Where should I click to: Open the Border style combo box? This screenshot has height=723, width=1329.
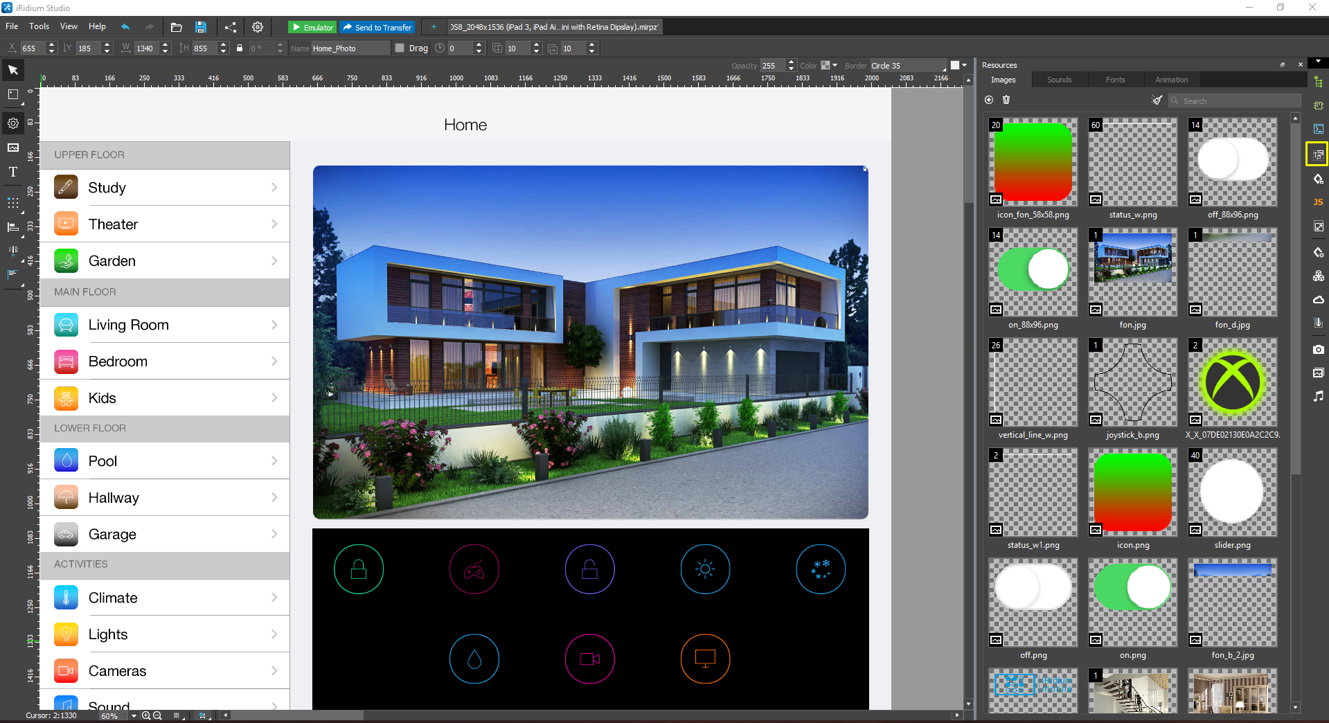click(x=908, y=66)
